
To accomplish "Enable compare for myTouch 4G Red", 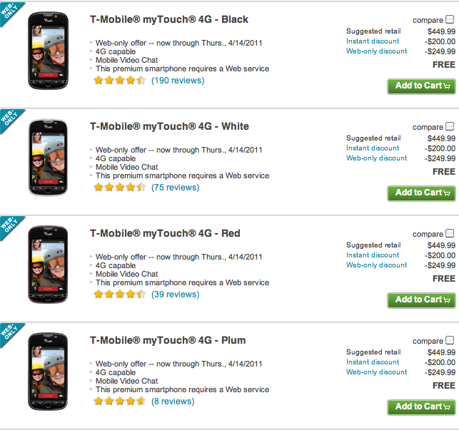I will coord(450,234).
